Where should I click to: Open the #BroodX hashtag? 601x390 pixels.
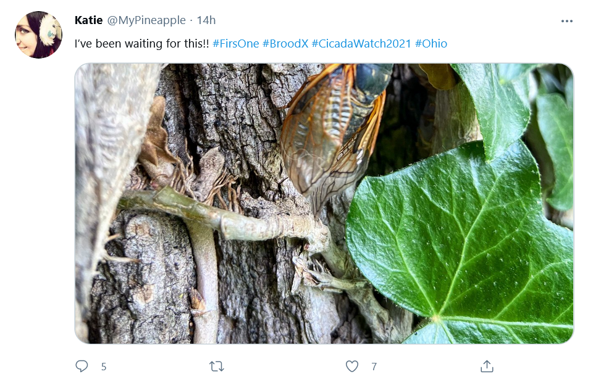285,44
